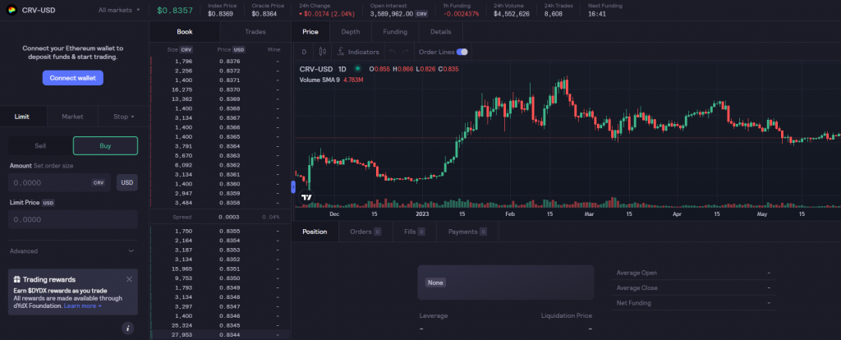This screenshot has width=841, height=340.
Task: Click into the Limit Price input field
Action: tap(73, 219)
